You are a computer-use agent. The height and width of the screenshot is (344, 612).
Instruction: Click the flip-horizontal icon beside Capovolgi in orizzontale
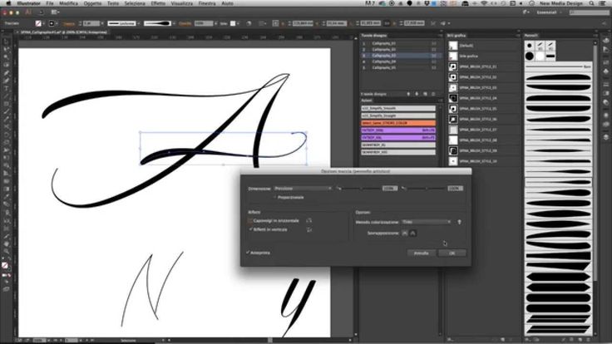309,220
